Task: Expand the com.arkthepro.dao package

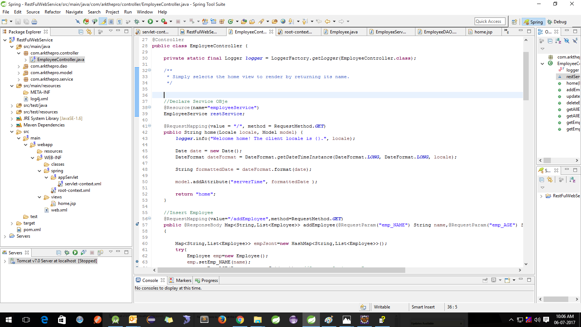Action: (19, 66)
